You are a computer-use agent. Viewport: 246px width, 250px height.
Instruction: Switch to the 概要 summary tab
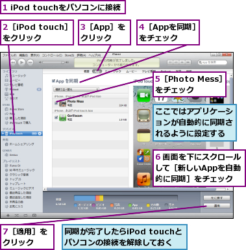pos(86,71)
